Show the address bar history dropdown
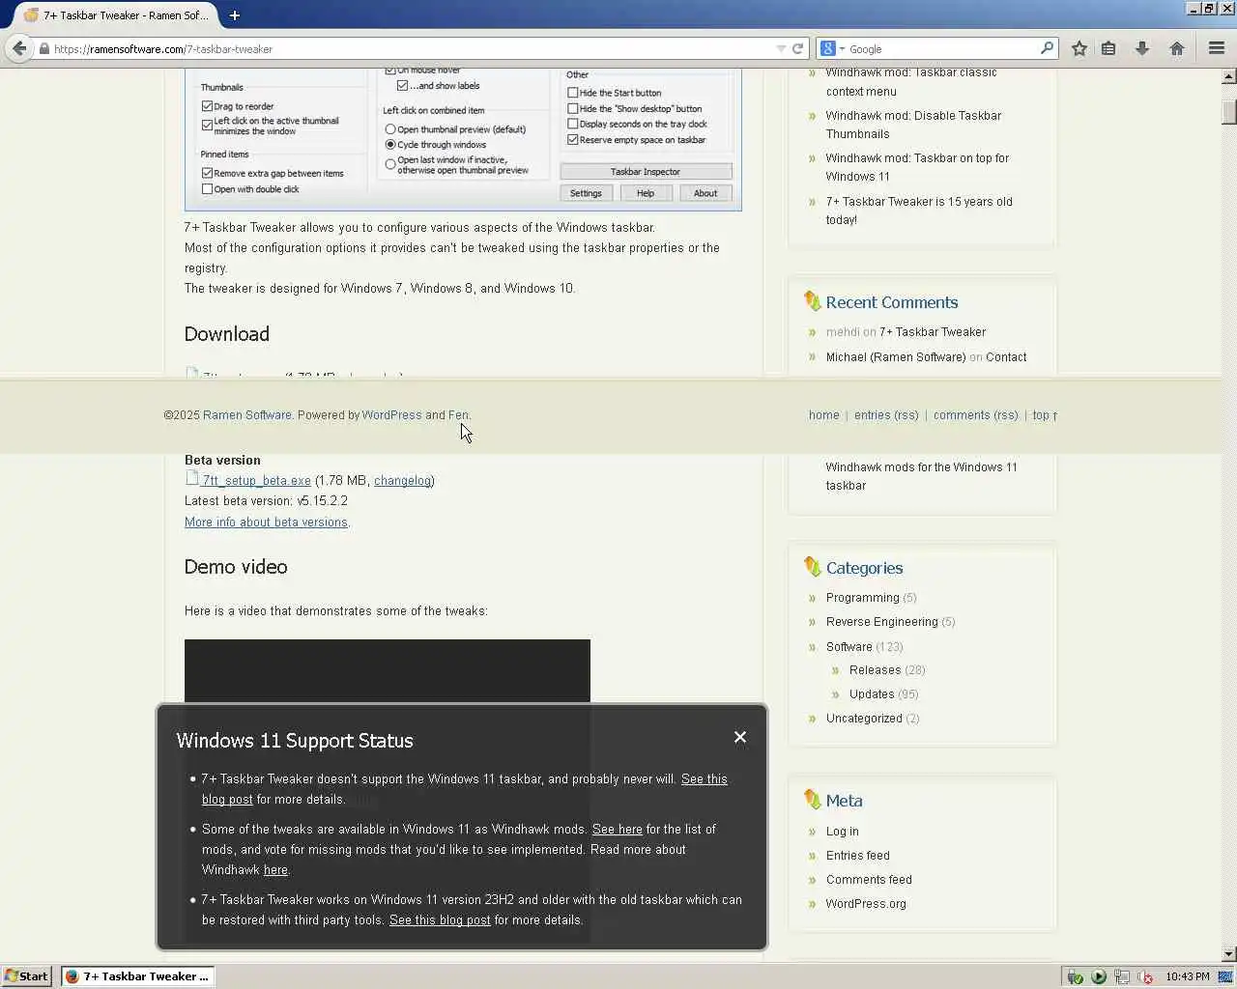 coord(781,48)
